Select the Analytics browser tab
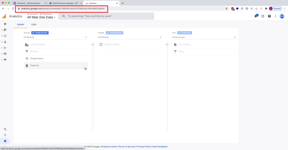 pyautogui.click(x=101, y=3)
